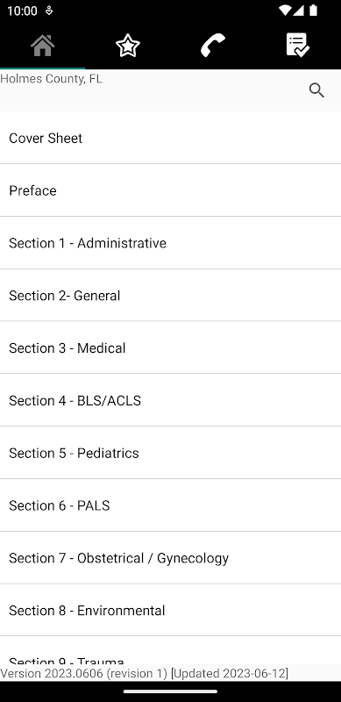Tap the search magnifier icon
Viewport: 341px width, 702px height.
(x=316, y=90)
